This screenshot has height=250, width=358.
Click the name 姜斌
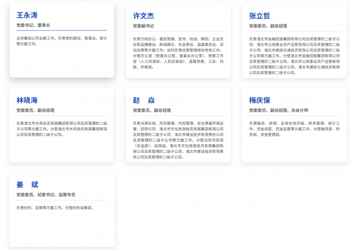coord(27,185)
